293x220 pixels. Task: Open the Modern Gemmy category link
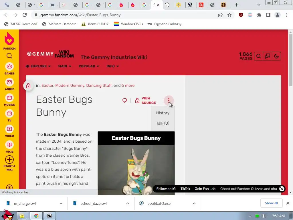tap(70, 85)
